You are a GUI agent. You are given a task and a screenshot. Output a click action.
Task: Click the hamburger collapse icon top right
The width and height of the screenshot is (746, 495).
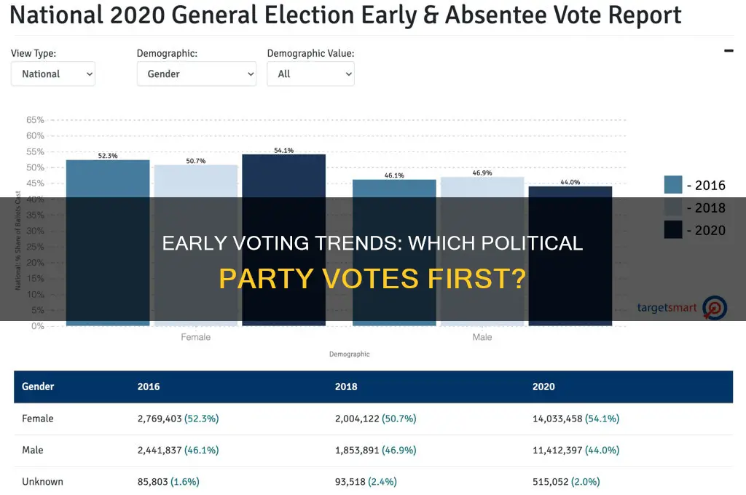pos(728,50)
